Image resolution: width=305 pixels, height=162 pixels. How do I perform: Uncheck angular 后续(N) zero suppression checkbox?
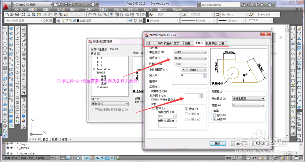[x=214, y=119]
